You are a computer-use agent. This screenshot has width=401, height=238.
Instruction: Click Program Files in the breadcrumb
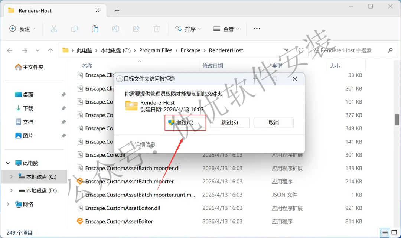click(156, 50)
